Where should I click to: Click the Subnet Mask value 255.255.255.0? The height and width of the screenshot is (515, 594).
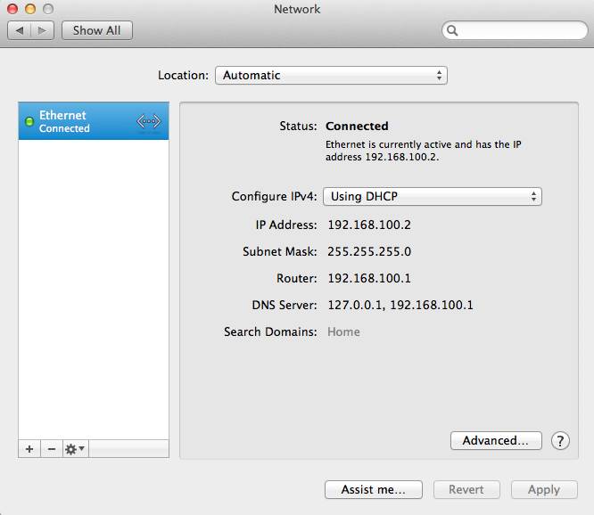click(x=369, y=251)
